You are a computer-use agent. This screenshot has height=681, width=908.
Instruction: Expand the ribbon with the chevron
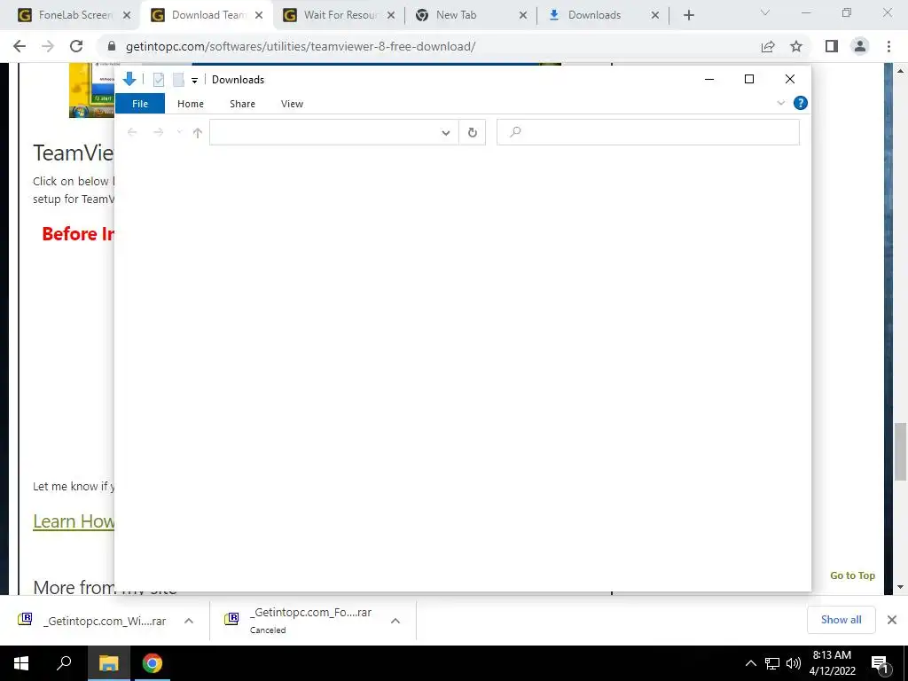click(x=780, y=103)
